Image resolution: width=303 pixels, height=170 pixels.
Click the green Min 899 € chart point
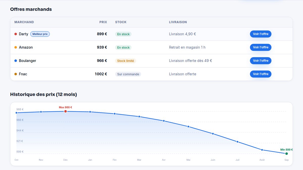pyautogui.click(x=287, y=154)
